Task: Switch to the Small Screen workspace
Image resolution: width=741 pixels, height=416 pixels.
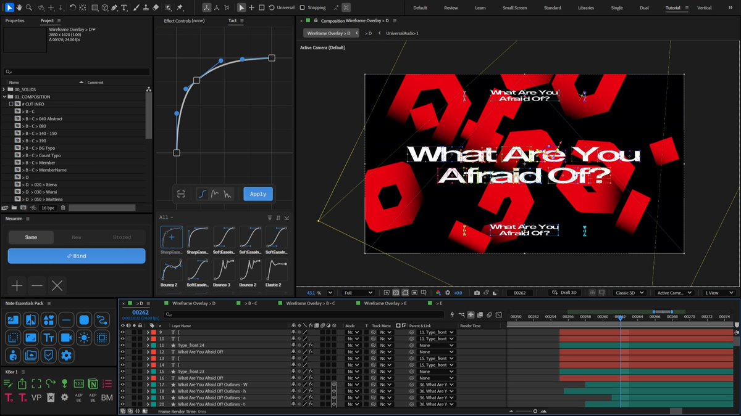Action: coord(515,8)
